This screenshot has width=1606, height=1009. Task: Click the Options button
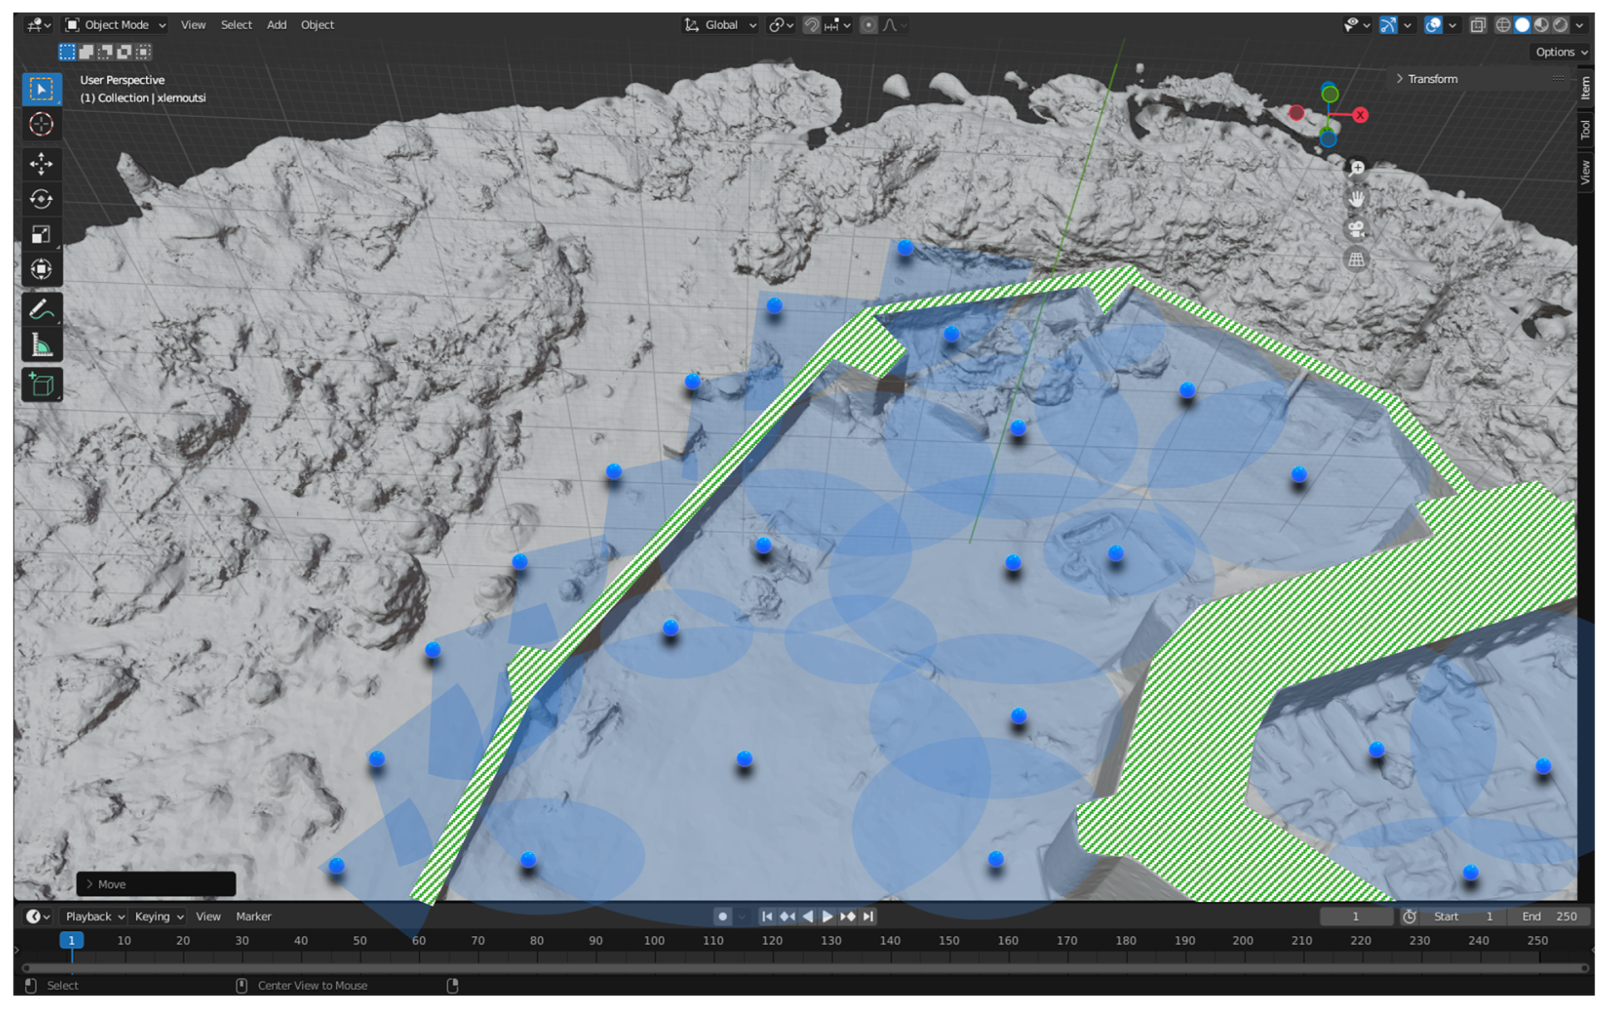coord(1560,52)
